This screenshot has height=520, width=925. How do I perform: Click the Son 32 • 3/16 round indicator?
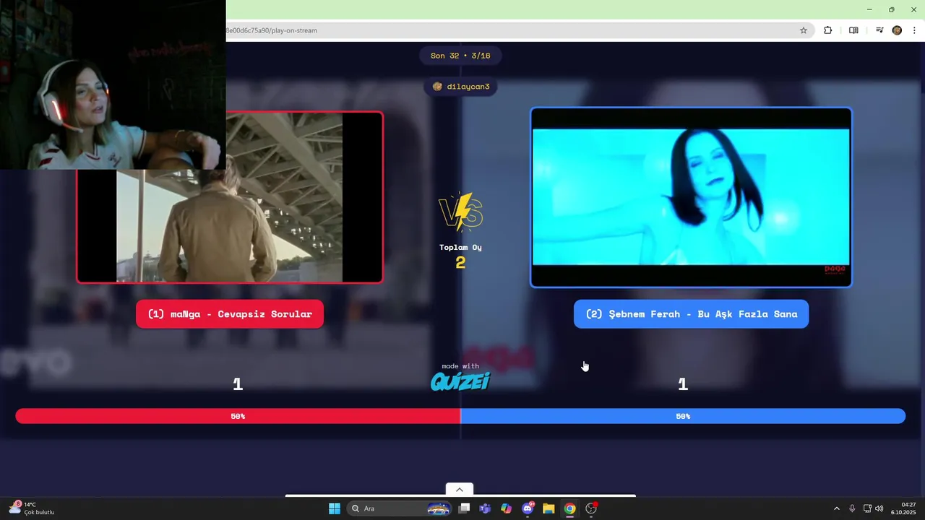460,56
